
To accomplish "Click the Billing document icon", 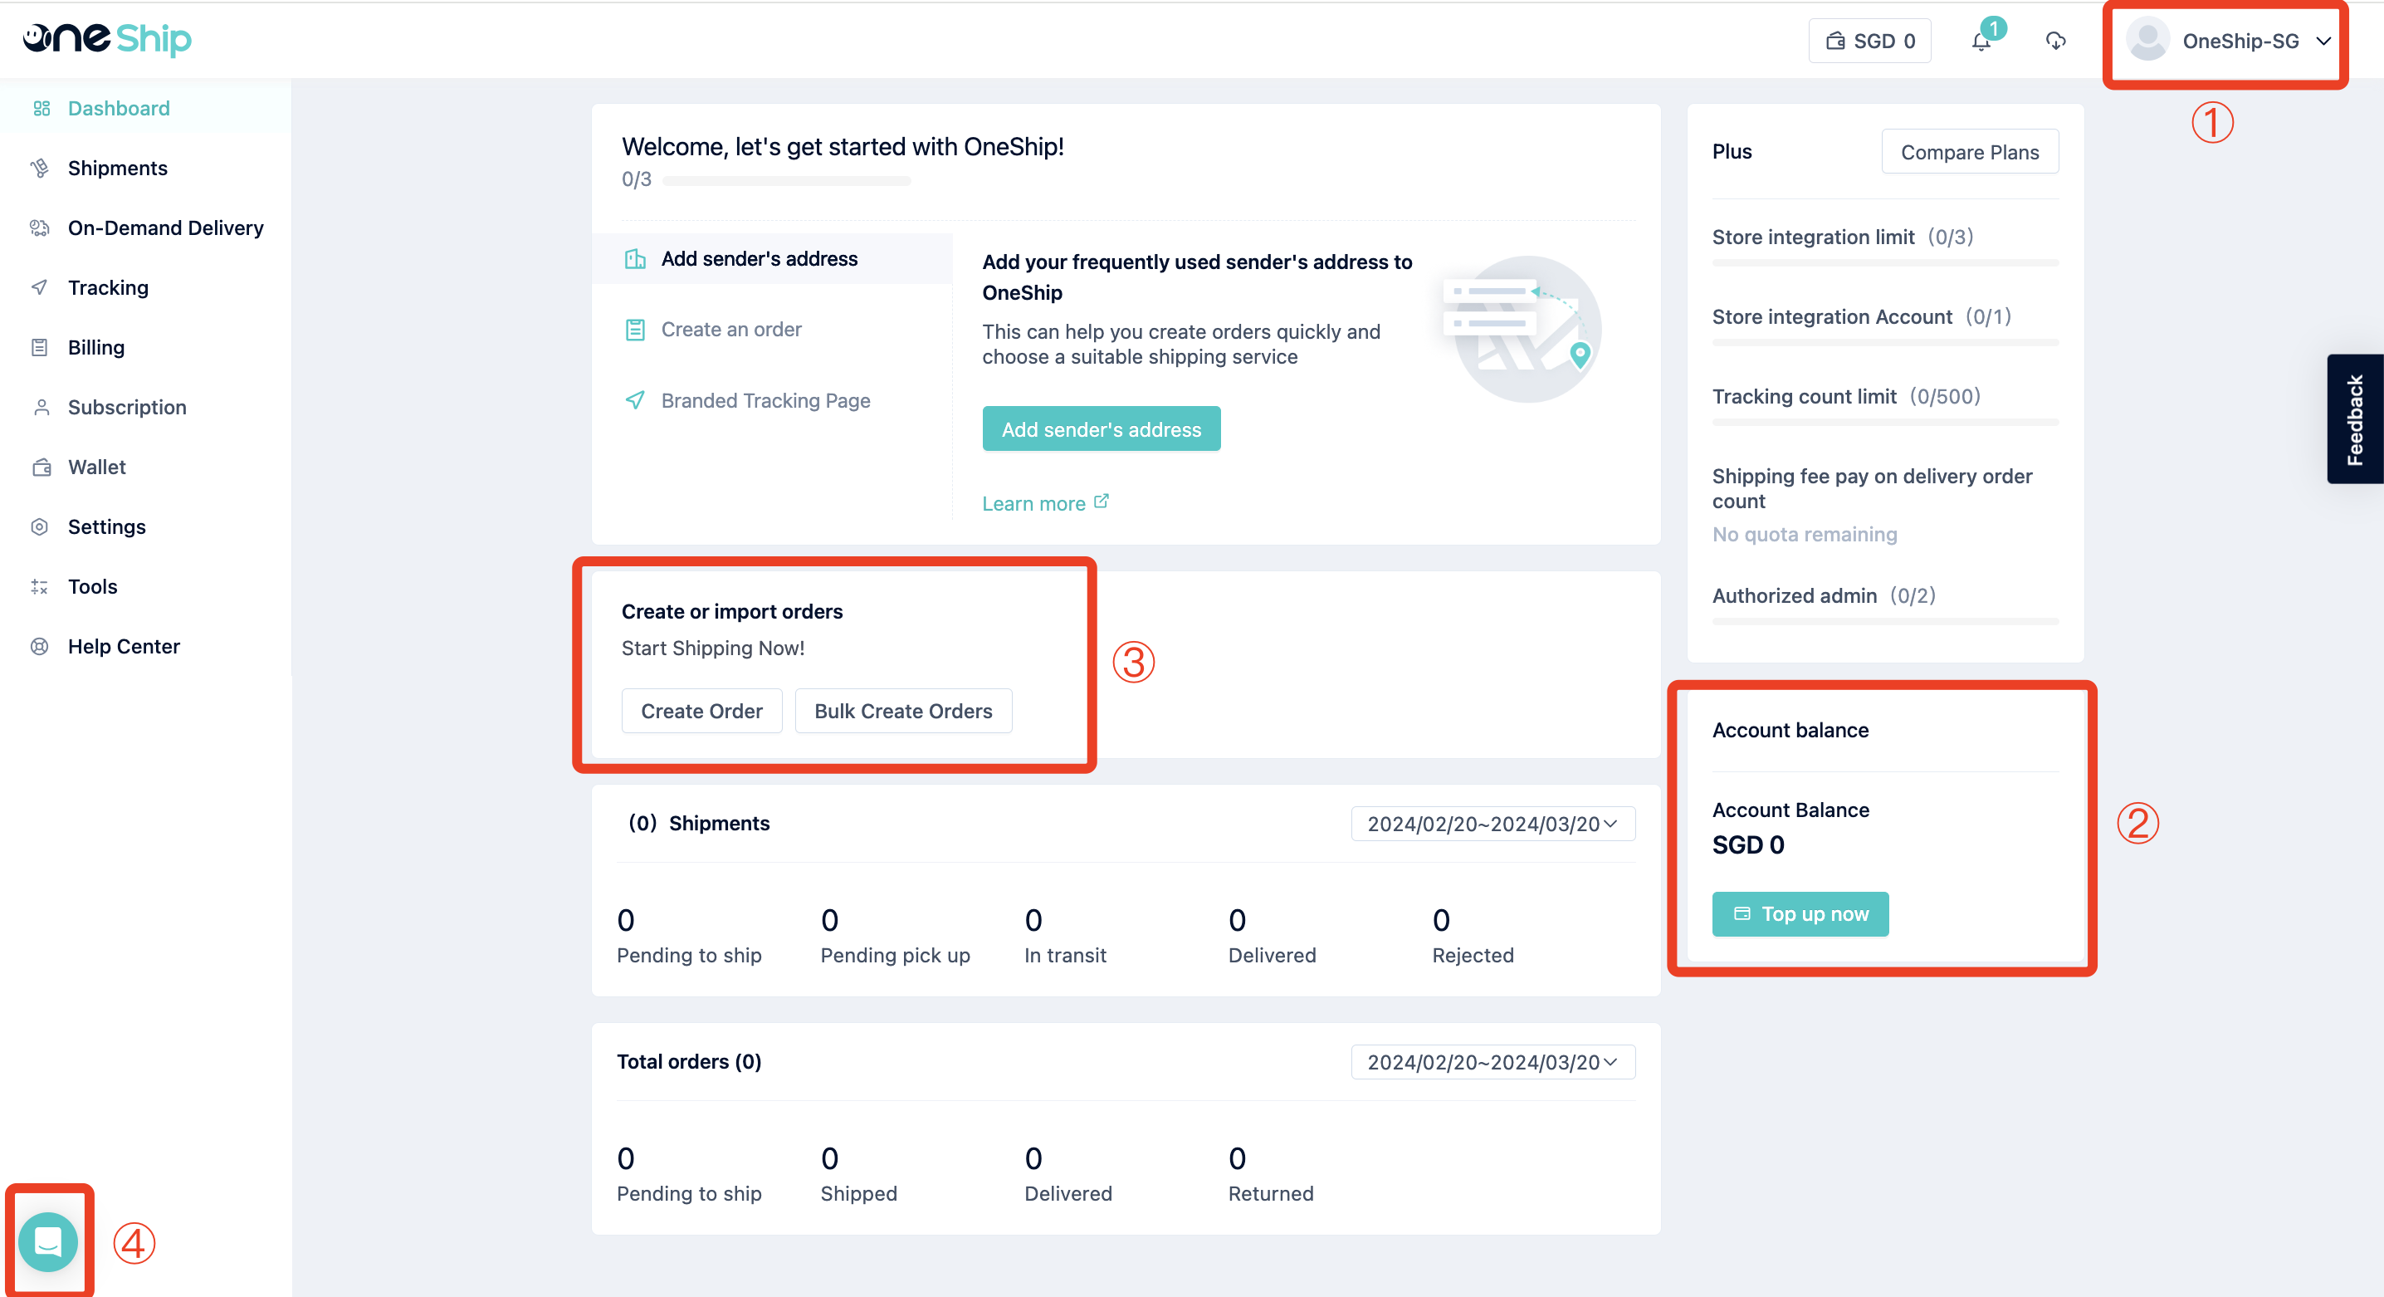I will point(39,347).
